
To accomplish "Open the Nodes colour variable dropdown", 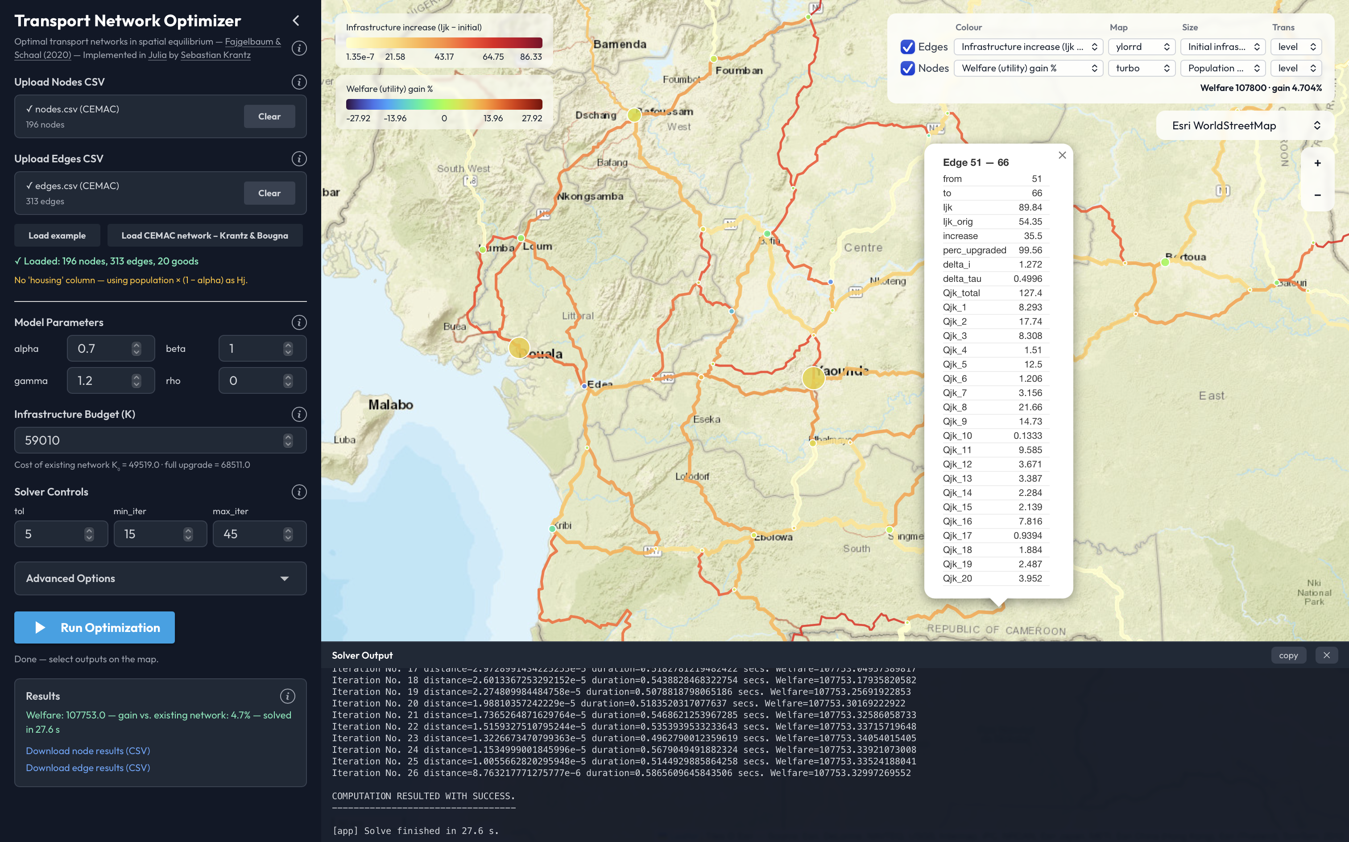I will pyautogui.click(x=1028, y=69).
